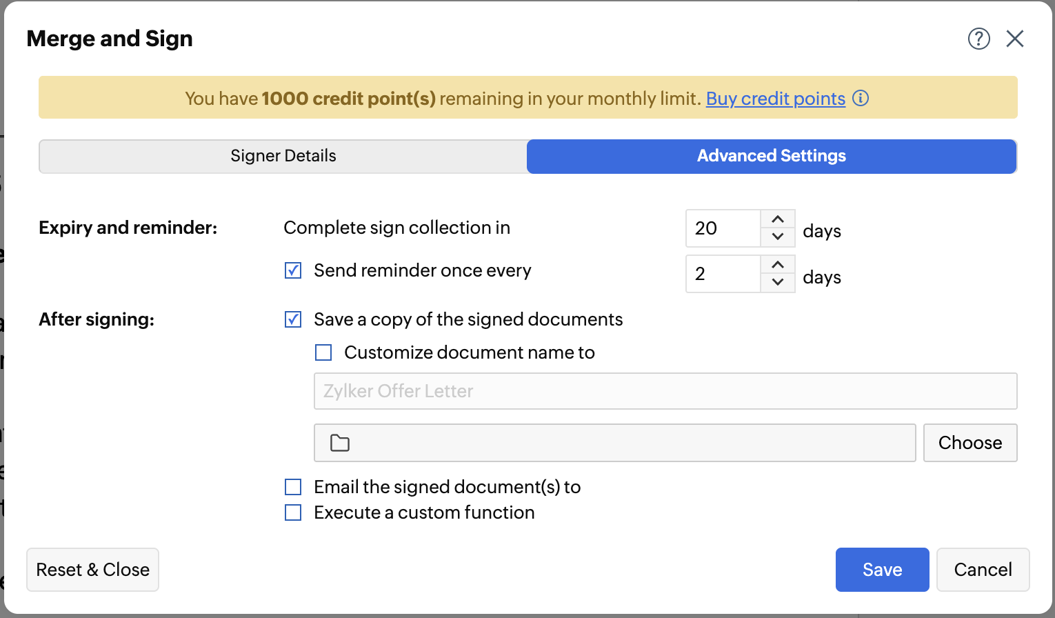Switch to the Signer Details tab
This screenshot has height=618, width=1055.
(283, 156)
